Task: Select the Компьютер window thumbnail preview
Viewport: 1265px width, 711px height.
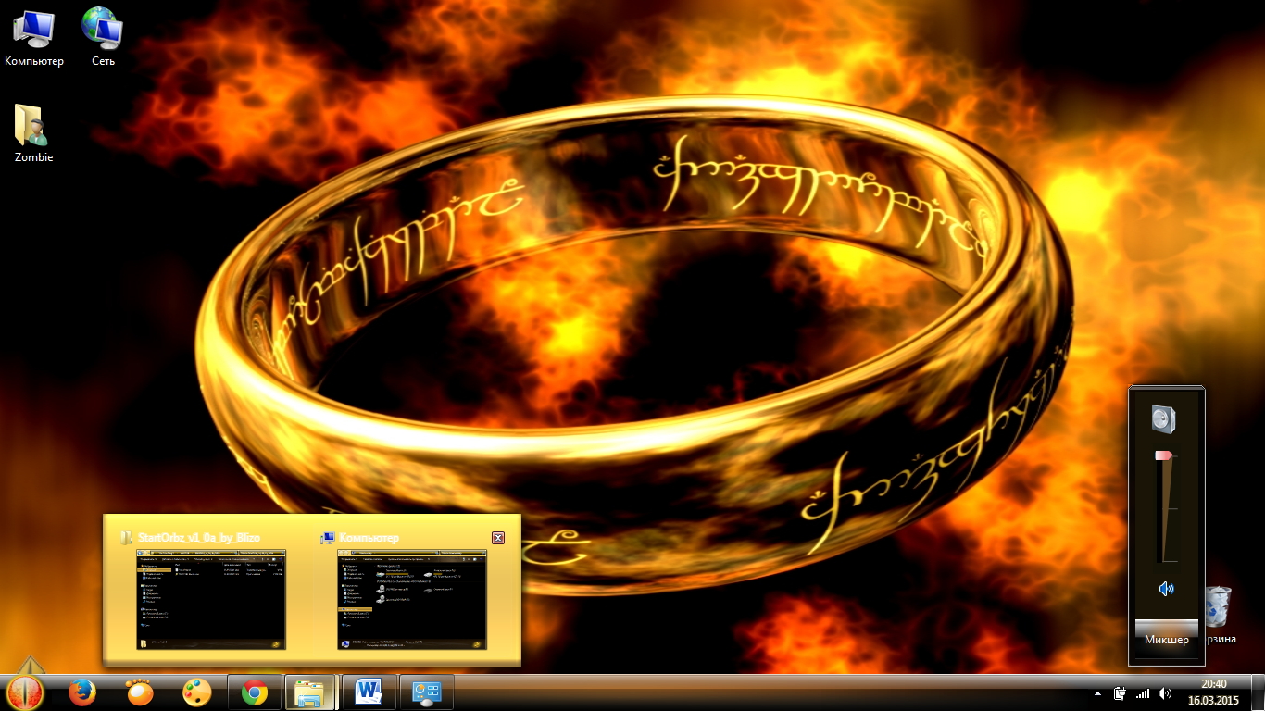Action: [x=412, y=599]
